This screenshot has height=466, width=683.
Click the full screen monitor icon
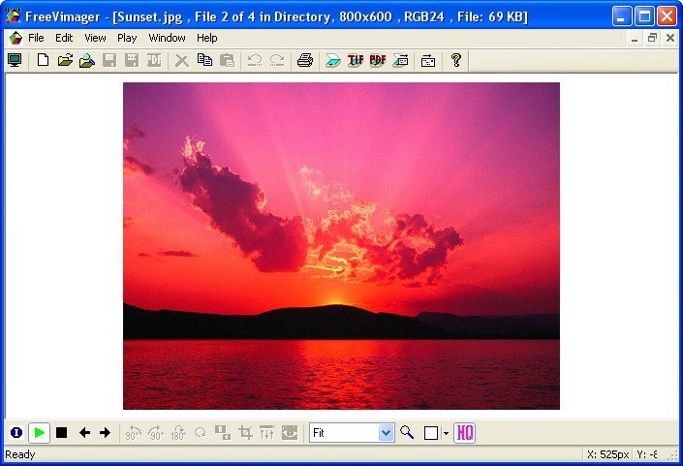click(15, 60)
